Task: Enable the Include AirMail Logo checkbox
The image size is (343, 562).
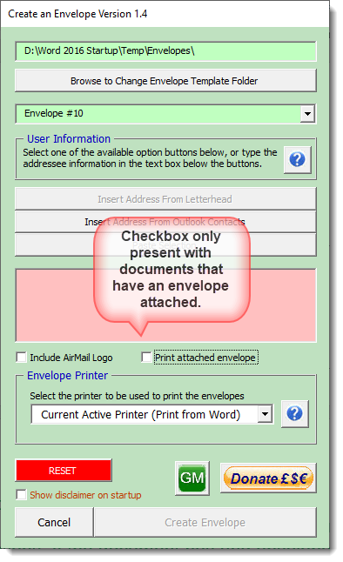Action: click(x=22, y=357)
